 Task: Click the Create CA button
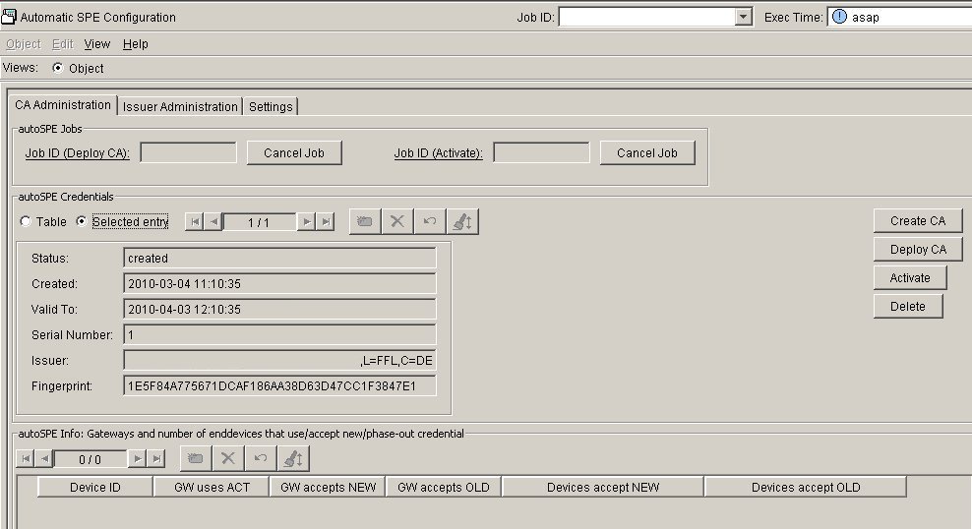pyautogui.click(x=918, y=221)
